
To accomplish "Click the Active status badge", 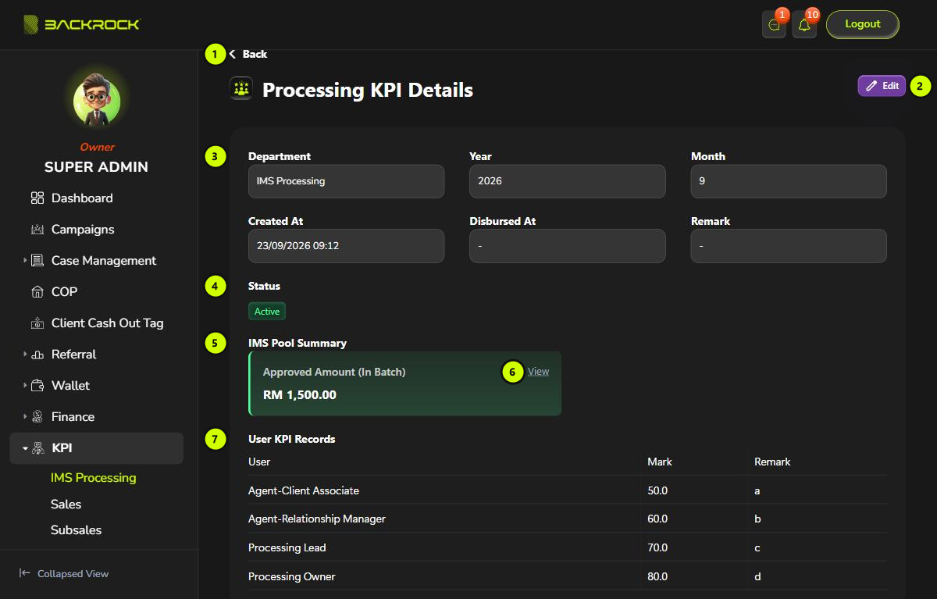I will tap(267, 312).
